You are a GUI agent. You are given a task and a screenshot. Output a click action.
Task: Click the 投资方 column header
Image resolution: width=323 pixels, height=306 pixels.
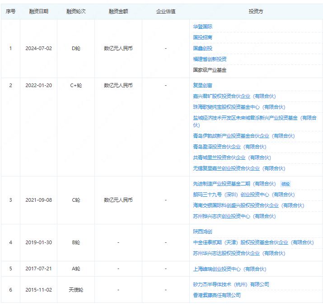256,11
